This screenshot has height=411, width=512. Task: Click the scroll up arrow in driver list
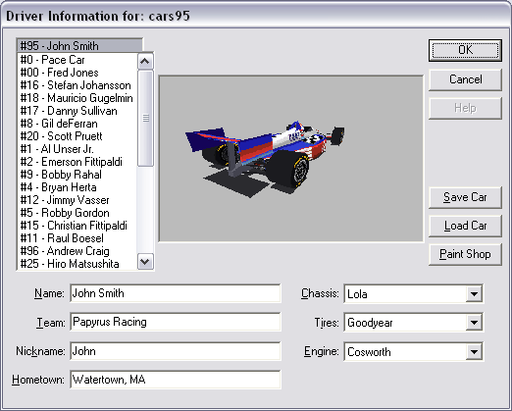(x=145, y=61)
